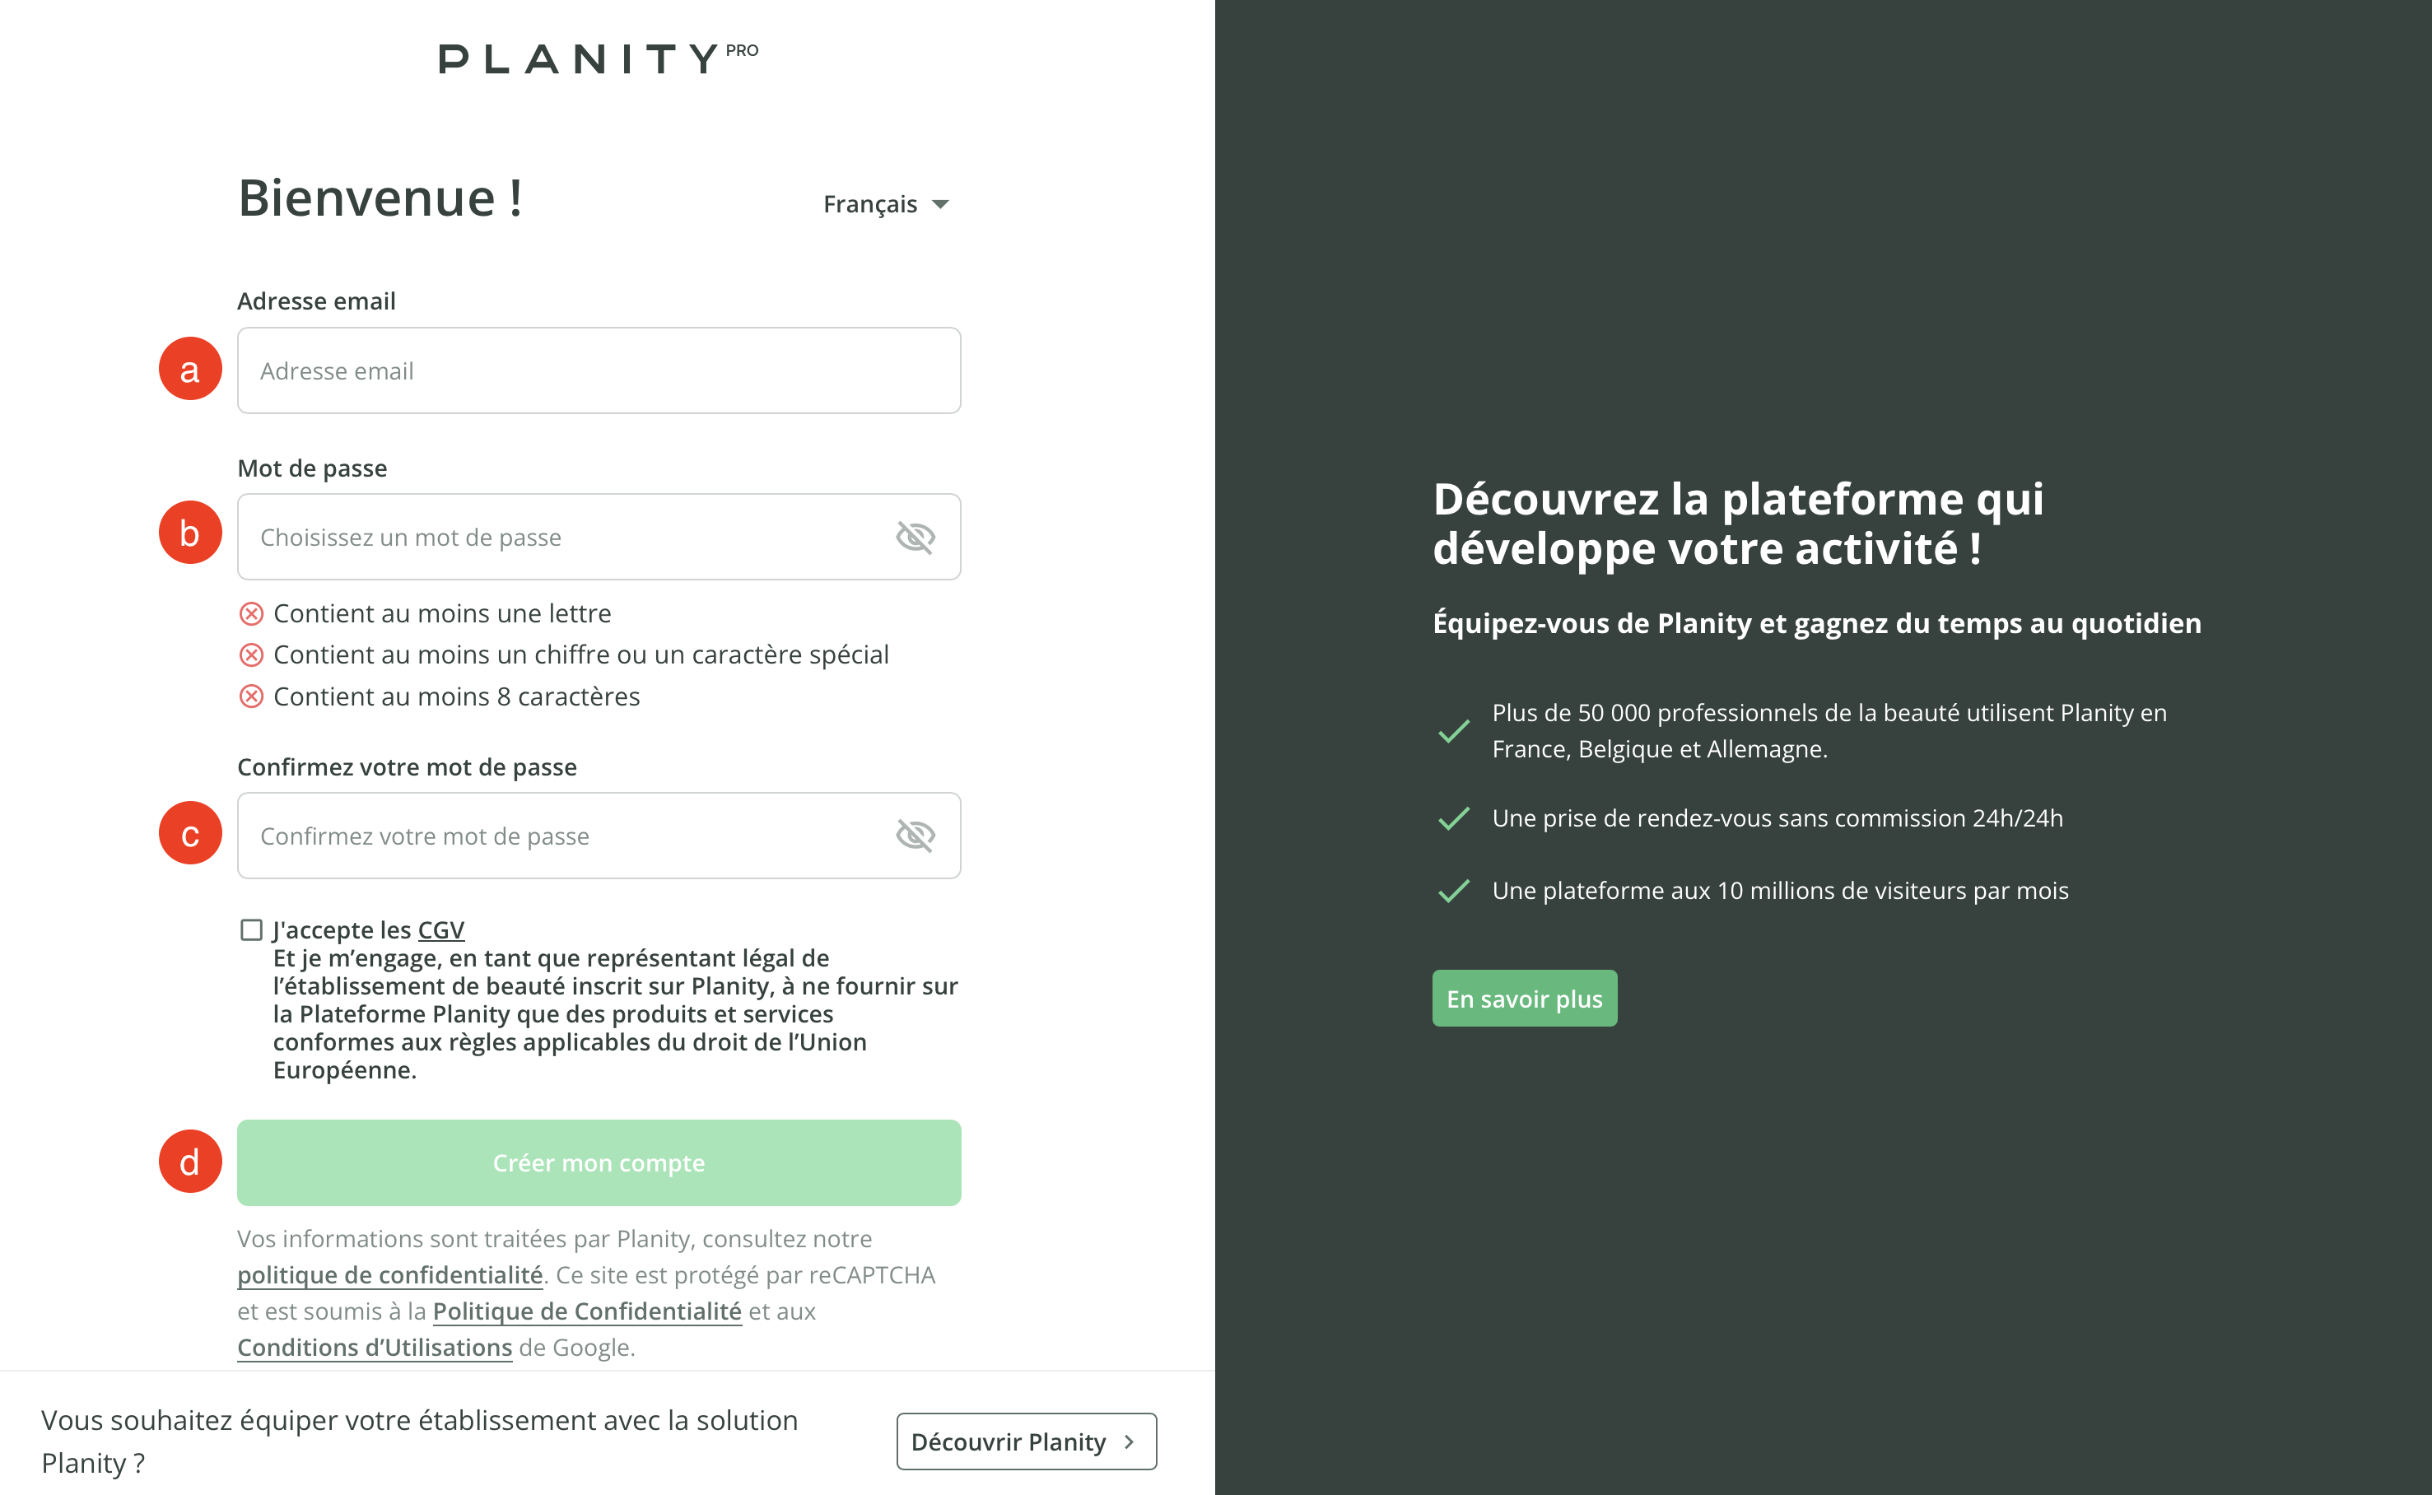The height and width of the screenshot is (1495, 2432).
Task: Click the Adresse email input field
Action: tap(598, 370)
